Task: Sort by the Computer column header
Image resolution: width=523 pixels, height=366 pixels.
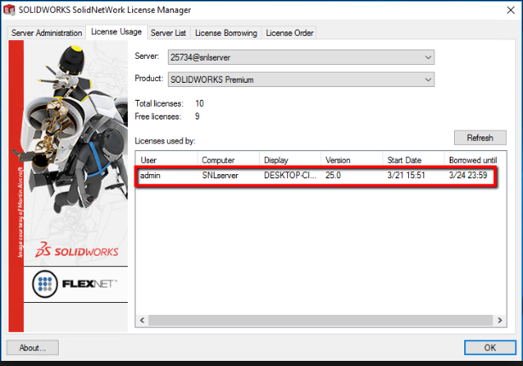Action: pos(228,160)
